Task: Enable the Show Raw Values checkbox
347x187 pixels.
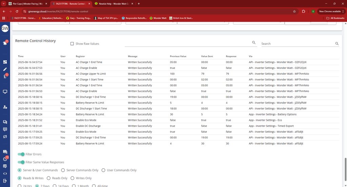Action: [72, 44]
